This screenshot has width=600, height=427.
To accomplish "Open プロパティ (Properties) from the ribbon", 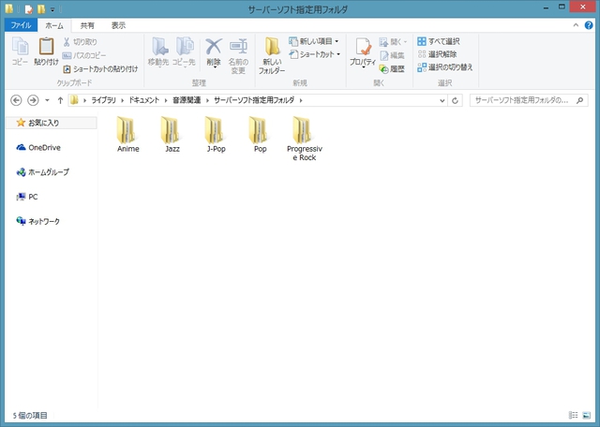I will 362,52.
